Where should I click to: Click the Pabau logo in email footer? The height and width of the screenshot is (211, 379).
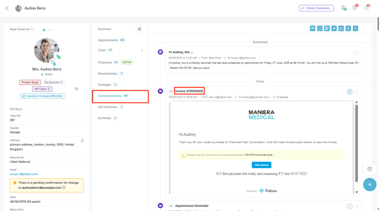point(268,191)
